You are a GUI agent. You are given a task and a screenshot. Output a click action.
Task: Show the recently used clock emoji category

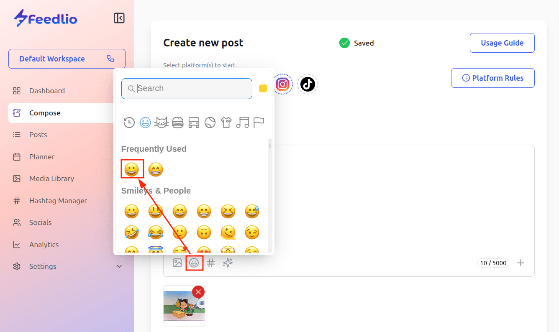coord(129,123)
